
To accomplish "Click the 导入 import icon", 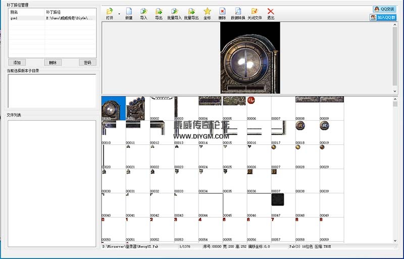I will pyautogui.click(x=144, y=14).
